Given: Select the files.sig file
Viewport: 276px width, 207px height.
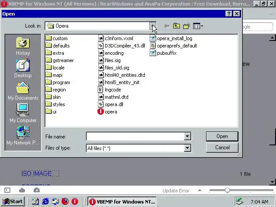Looking at the screenshot, I should point(109,60).
